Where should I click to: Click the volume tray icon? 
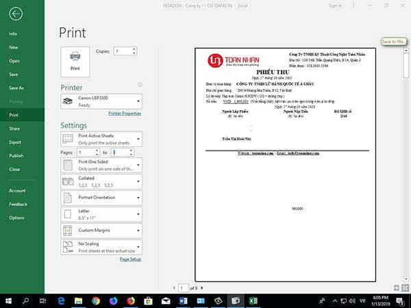352,301
